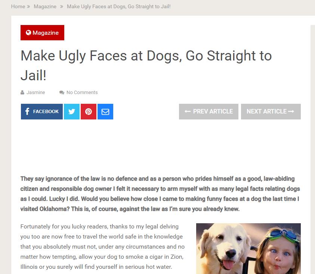Go to the previous article
This screenshot has height=274, width=315.
(x=209, y=112)
